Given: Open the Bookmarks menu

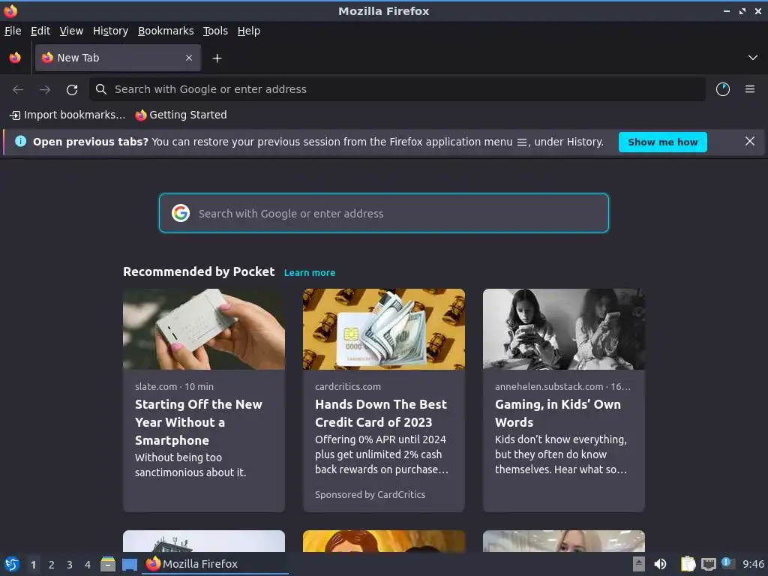Looking at the screenshot, I should [166, 31].
